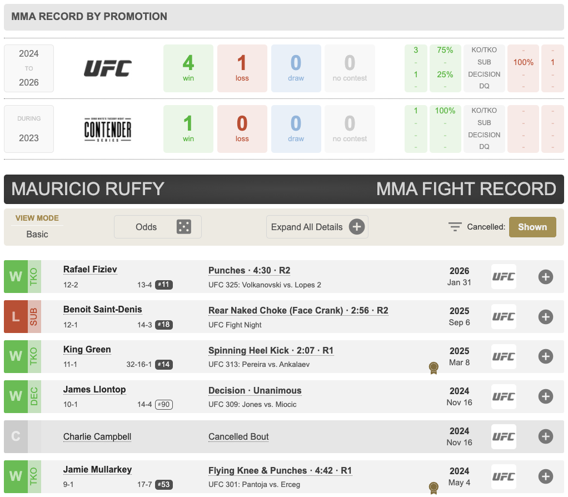
Task: Expand the James Llontop fight details
Action: [545, 396]
